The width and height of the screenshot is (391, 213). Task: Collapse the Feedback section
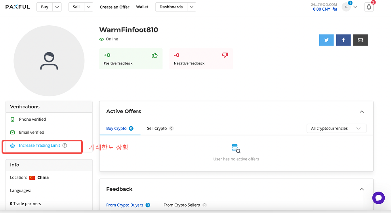[362, 189]
